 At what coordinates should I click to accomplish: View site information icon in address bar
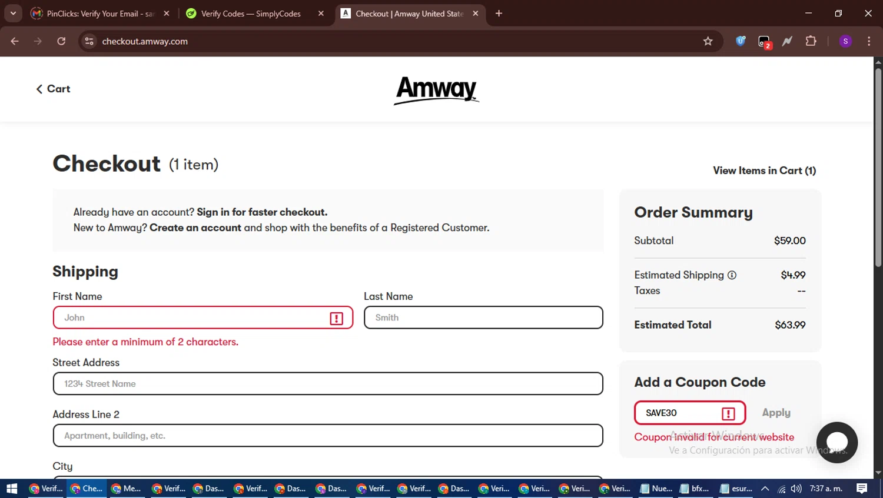89,41
